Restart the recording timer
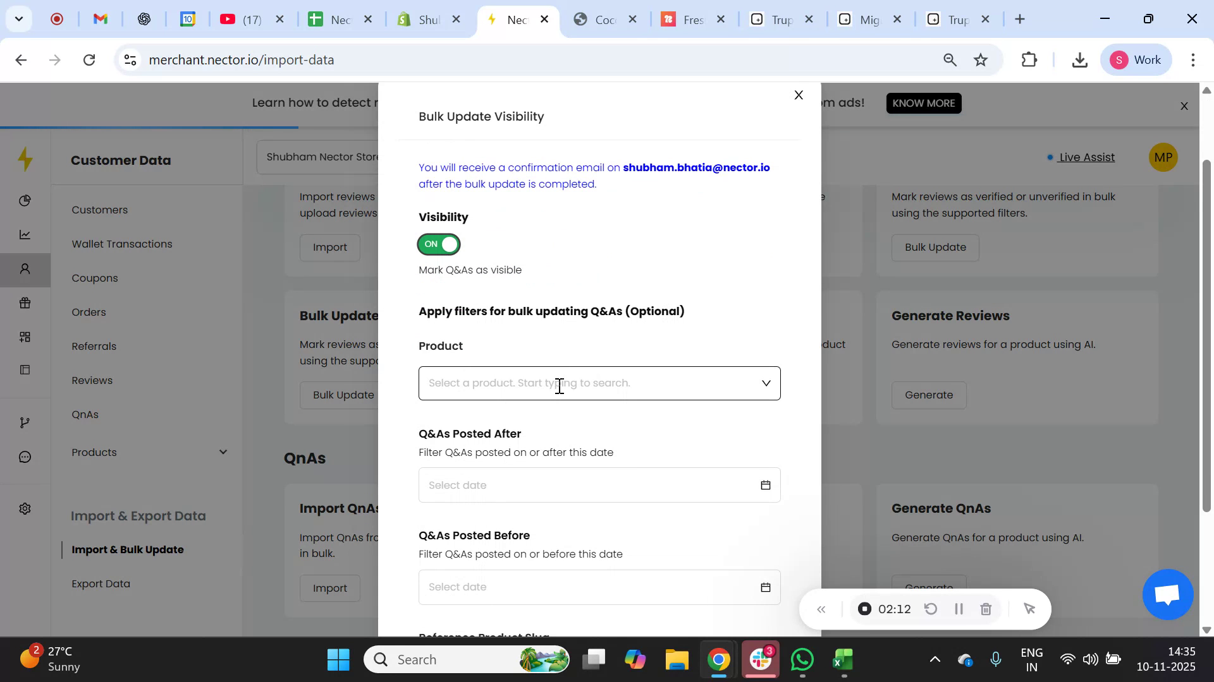1214x682 pixels. pyautogui.click(x=931, y=609)
